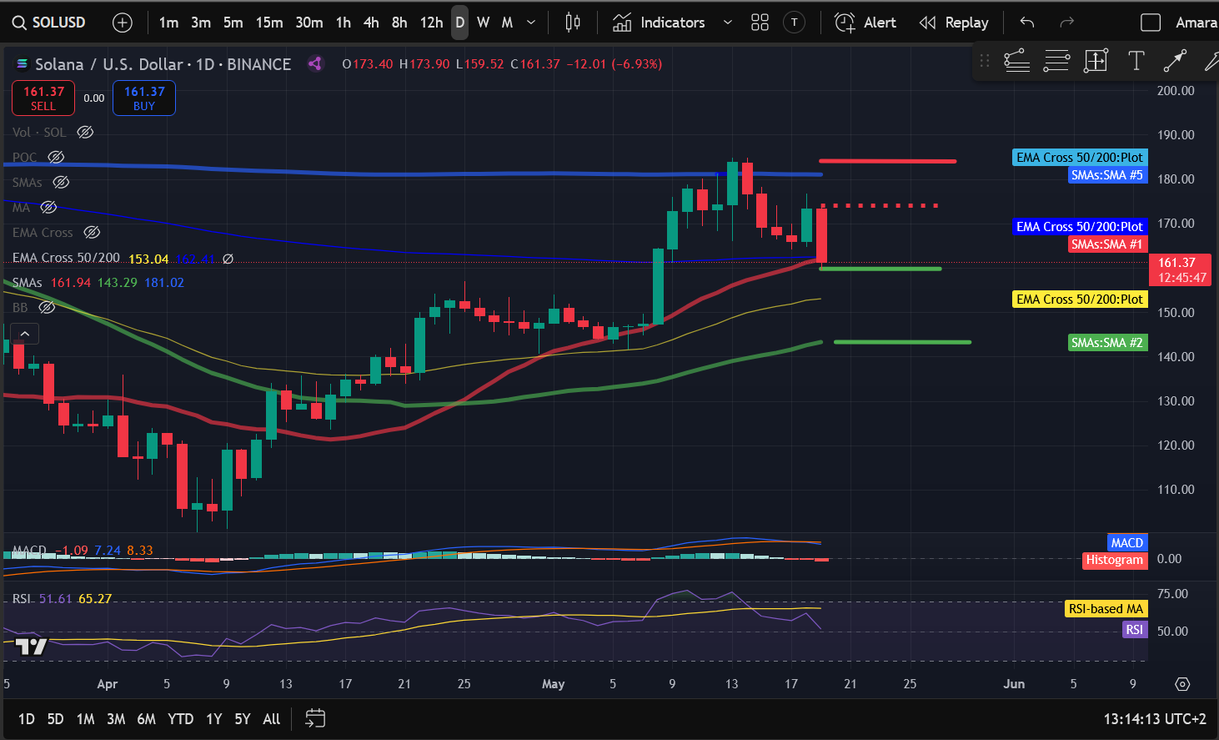
Task: Switch to the 4h timeframe
Action: 371,23
